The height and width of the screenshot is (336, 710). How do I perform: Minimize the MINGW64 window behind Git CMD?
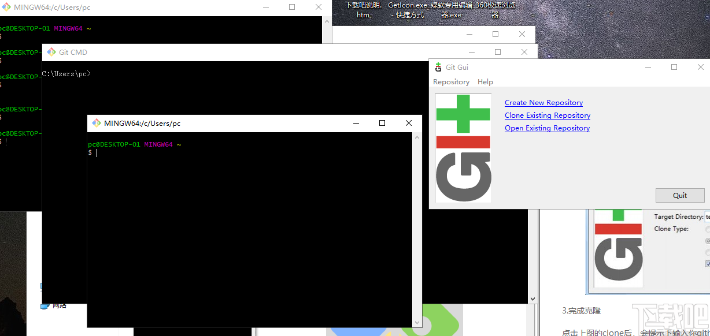265,7
